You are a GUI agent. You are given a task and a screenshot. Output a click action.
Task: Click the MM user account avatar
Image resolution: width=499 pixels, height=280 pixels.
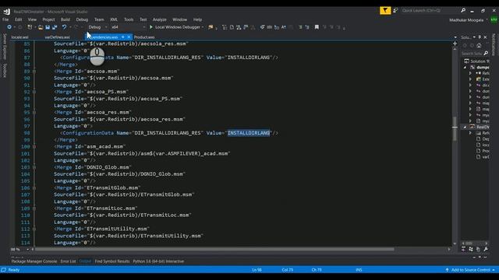coord(494,19)
